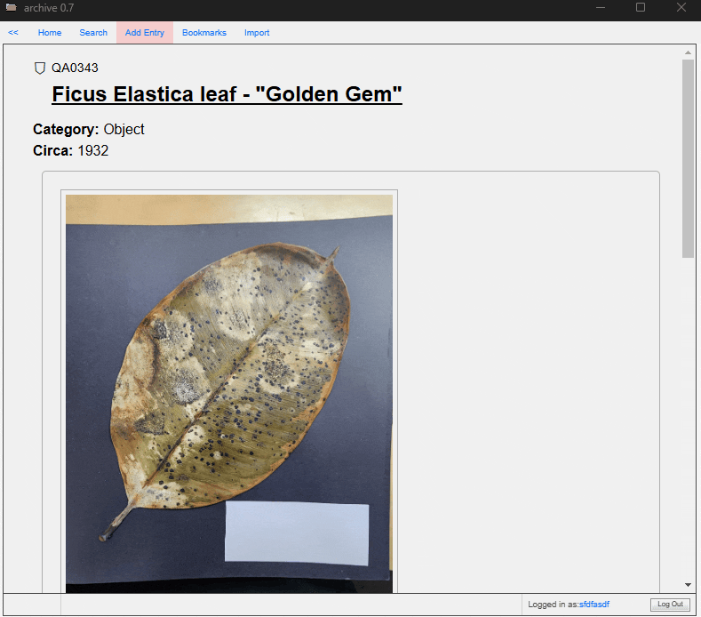
Task: Open the Home tab
Action: tap(50, 33)
